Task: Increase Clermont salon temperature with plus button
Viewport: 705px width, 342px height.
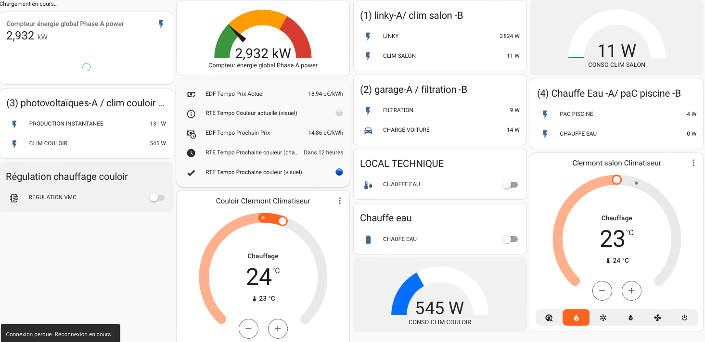Action: pos(631,291)
